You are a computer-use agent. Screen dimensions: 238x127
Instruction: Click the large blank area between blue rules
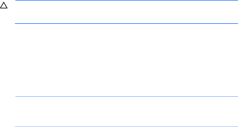(126, 60)
